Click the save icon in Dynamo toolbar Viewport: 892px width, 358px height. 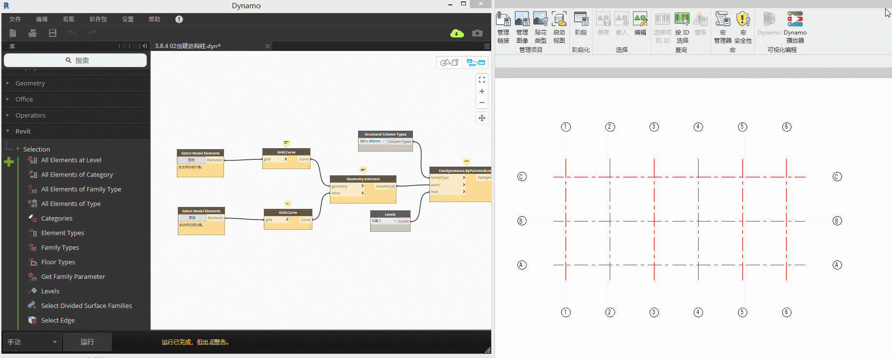coord(52,33)
